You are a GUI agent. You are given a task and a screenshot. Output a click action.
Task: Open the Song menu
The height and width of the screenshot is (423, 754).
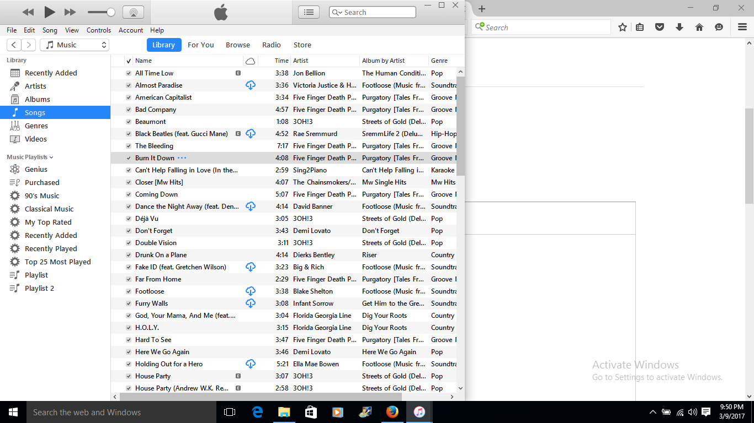coord(50,30)
